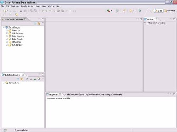Image resolution: width=177 pixels, height=132 pixels.
Task: Collapse All in Database Explorer
Action: pos(18,79)
